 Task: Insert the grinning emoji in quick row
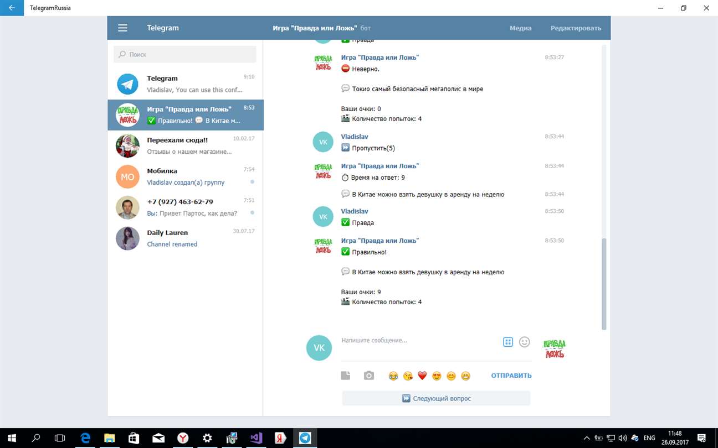click(x=466, y=376)
